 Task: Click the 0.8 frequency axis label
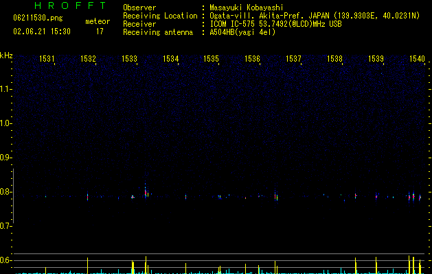pos(5,192)
